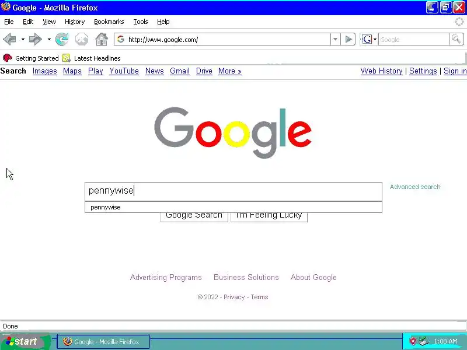Click the Firefox icon in title bar
Viewport: 467px width, 350px height.
tap(6, 7)
